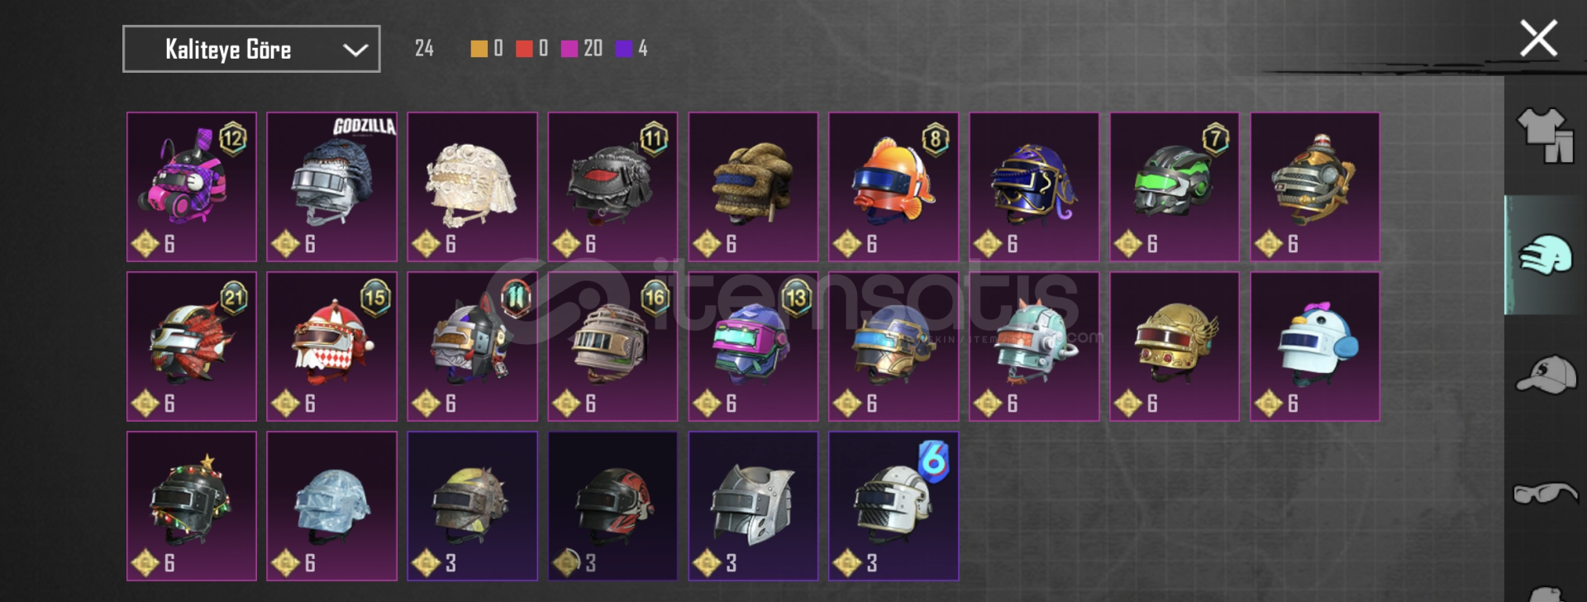The width and height of the screenshot is (1587, 602).
Task: Choose the golden winged helmet
Action: pyautogui.click(x=1175, y=346)
